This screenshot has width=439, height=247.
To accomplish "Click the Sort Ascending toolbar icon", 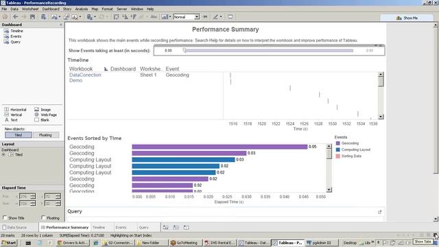I will [x=125, y=16].
